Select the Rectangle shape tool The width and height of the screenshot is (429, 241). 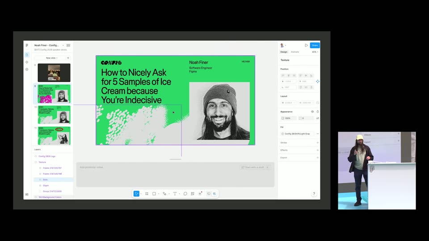[x=154, y=194]
